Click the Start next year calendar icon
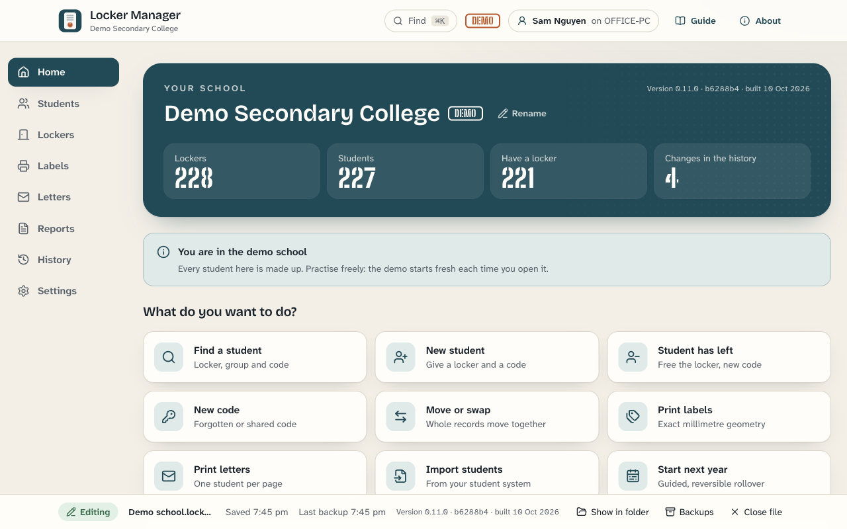This screenshot has height=529, width=847. pos(633,476)
